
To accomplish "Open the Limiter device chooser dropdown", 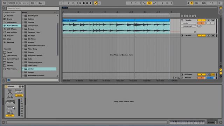I will pyautogui.click(x=188, y=23).
